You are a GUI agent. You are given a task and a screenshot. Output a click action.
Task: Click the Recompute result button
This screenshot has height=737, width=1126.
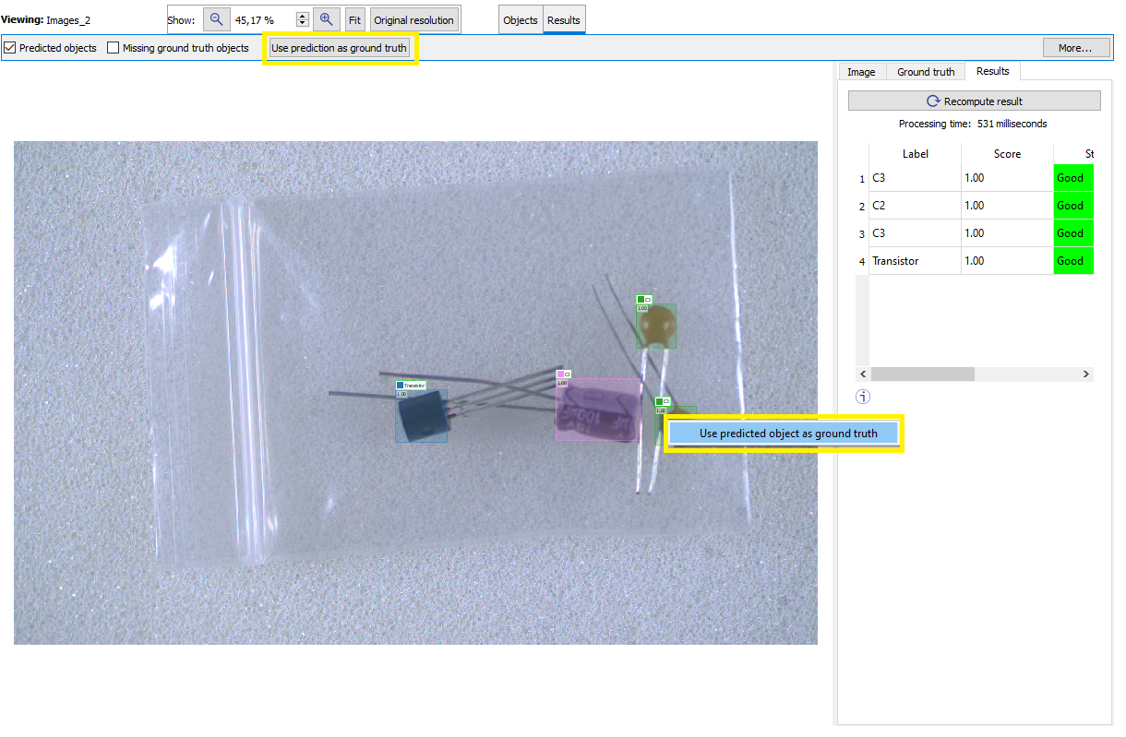974,101
